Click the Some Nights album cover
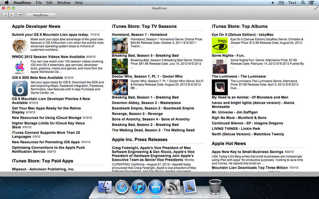This screenshot has height=199, width=319. [220, 66]
